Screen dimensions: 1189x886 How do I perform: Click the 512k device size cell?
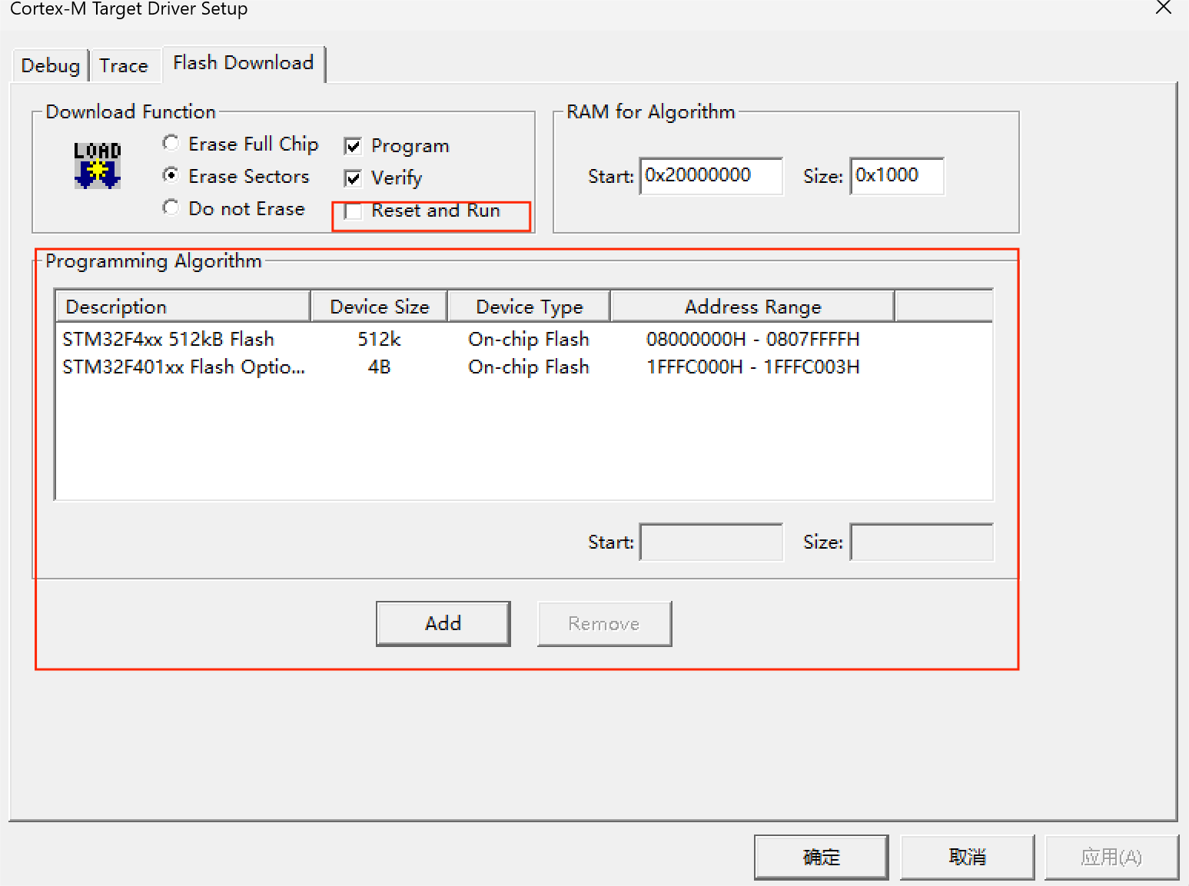click(x=380, y=339)
